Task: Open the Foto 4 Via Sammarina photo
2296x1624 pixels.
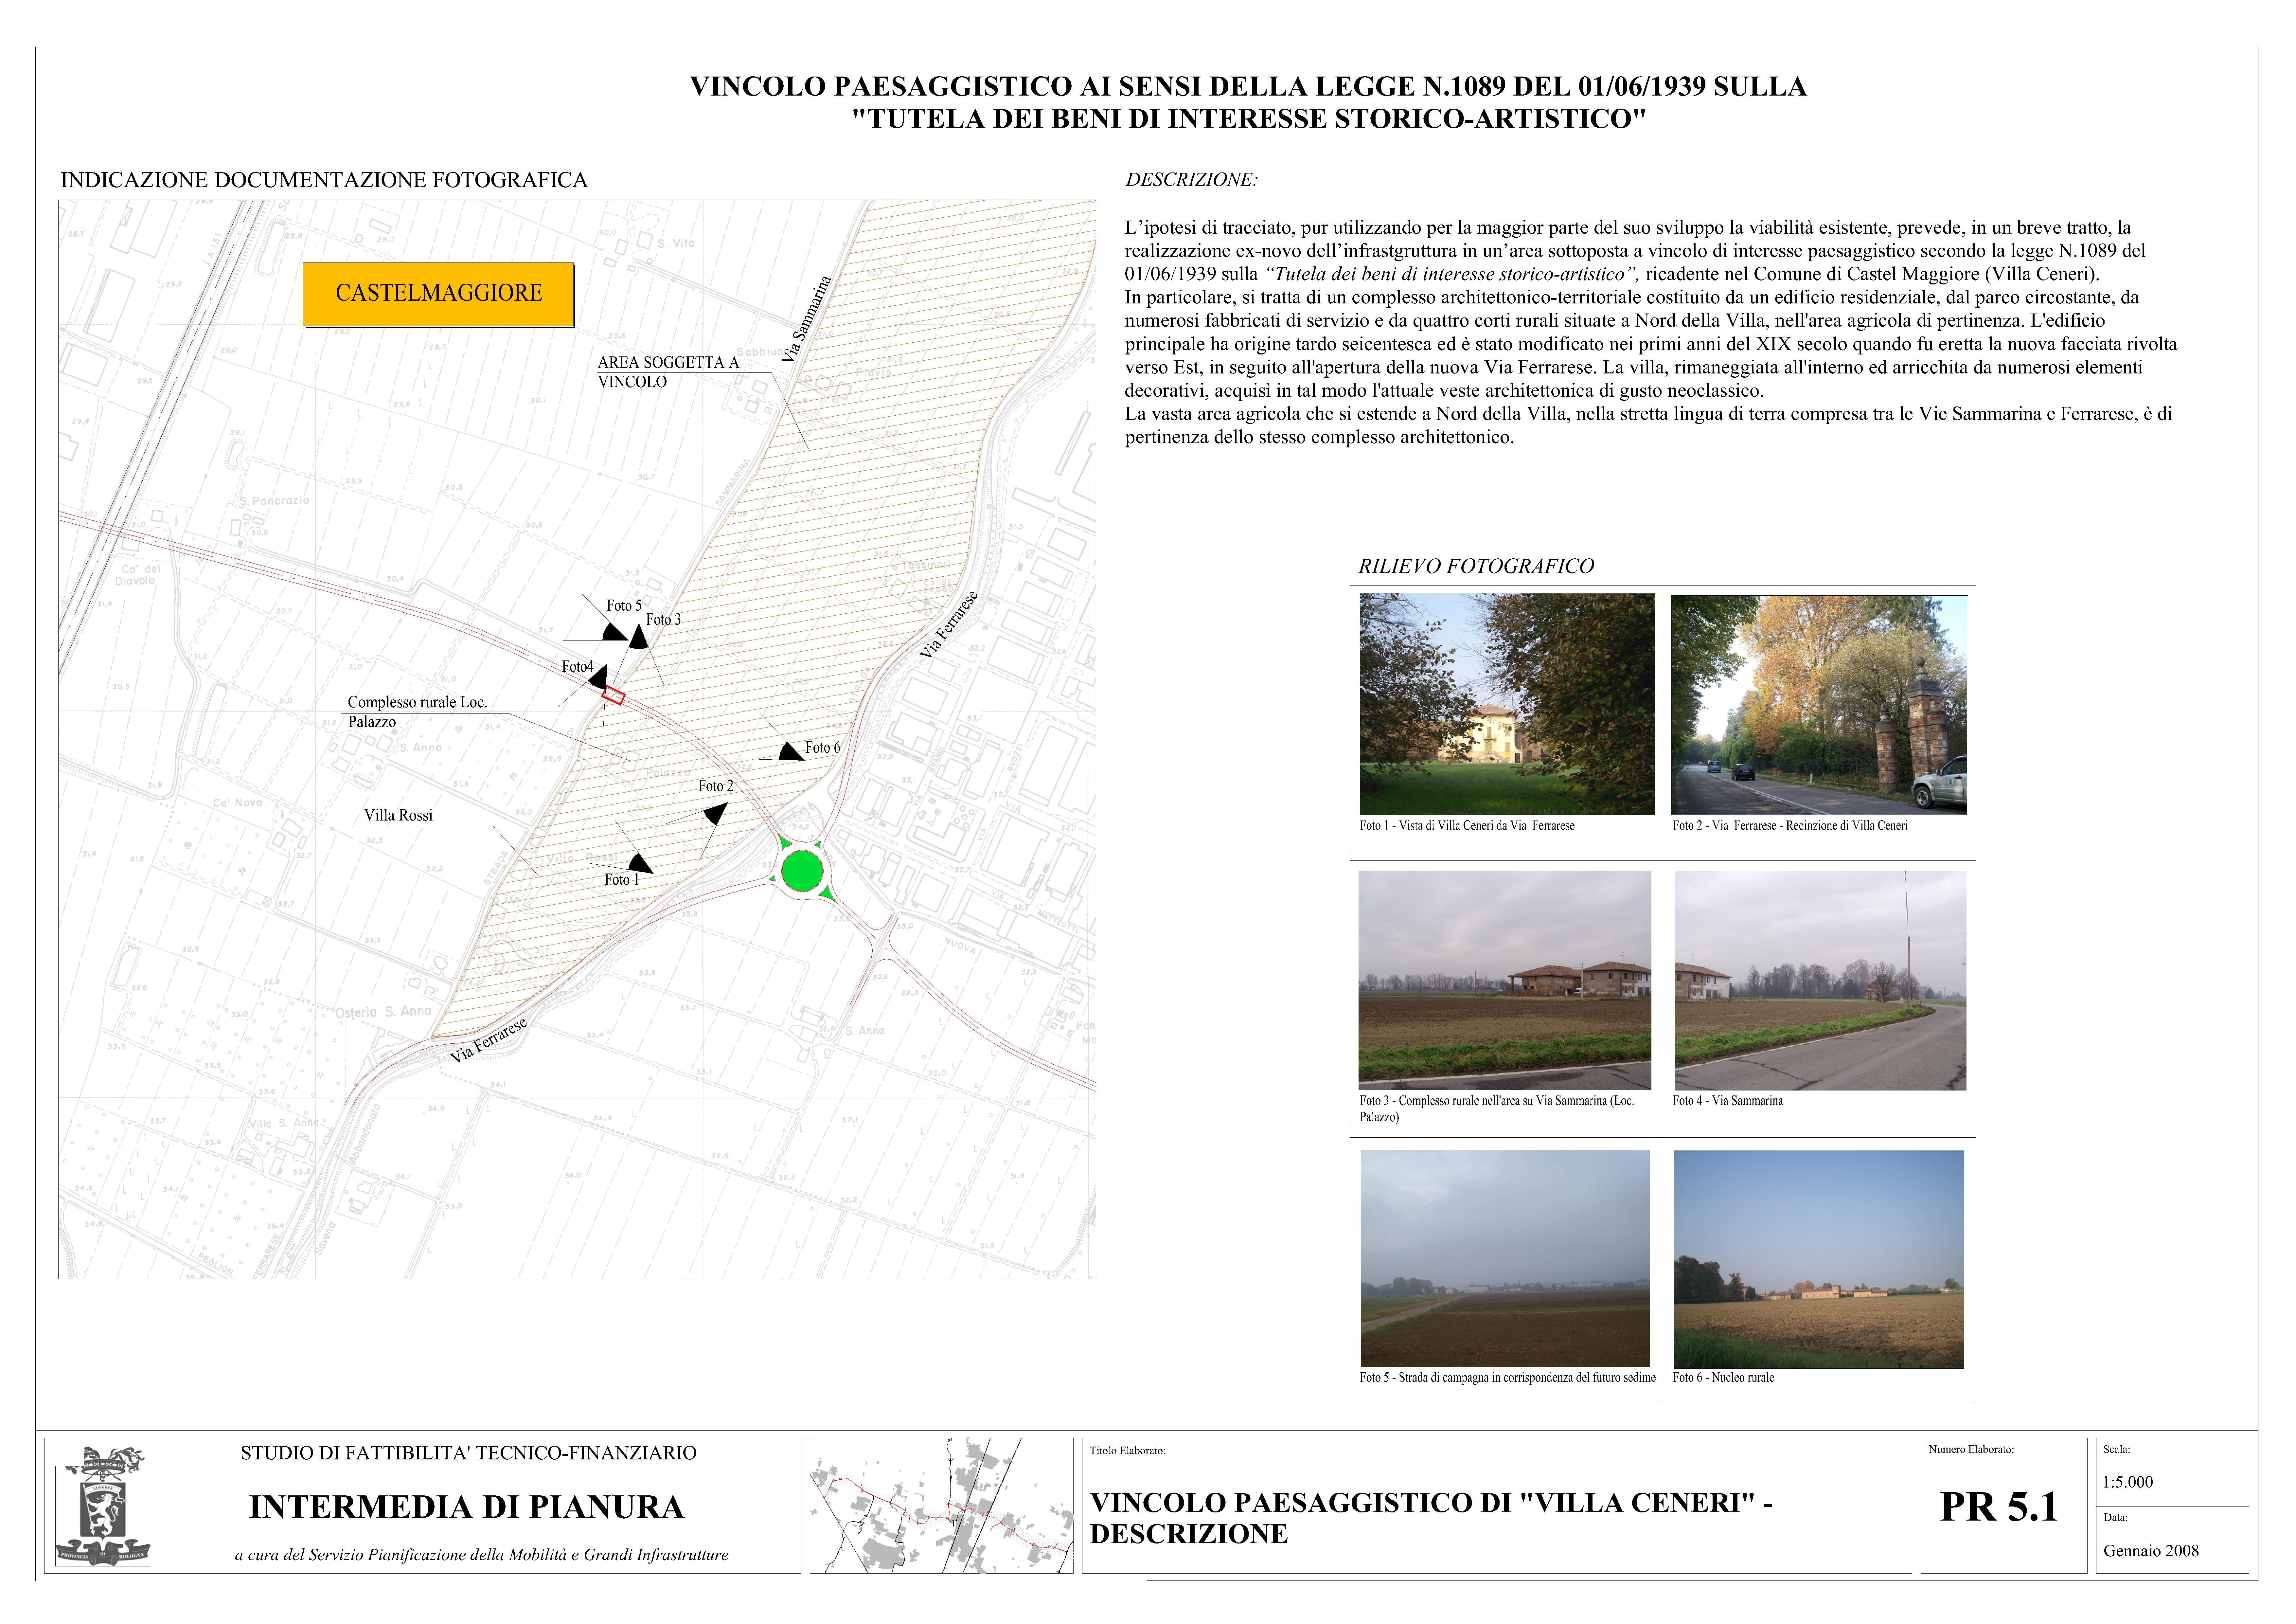Action: (1820, 980)
